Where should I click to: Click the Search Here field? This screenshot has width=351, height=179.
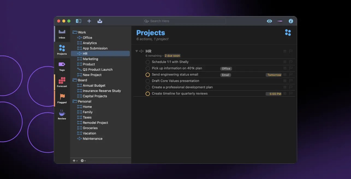pos(185,21)
